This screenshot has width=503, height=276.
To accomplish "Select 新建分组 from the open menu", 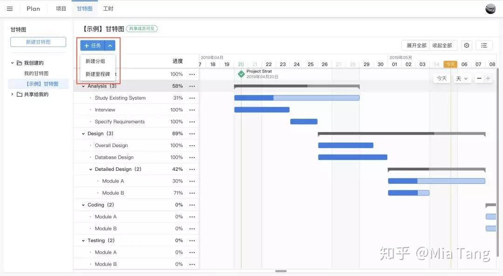I will [96, 61].
